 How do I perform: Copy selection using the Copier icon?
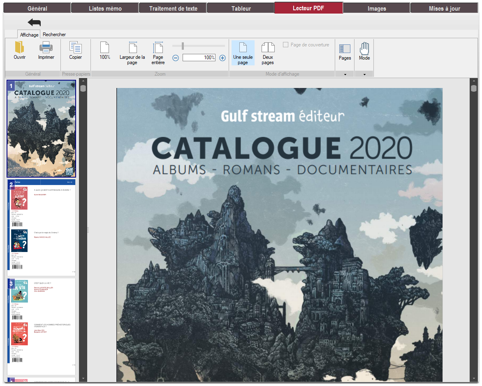[x=75, y=48]
